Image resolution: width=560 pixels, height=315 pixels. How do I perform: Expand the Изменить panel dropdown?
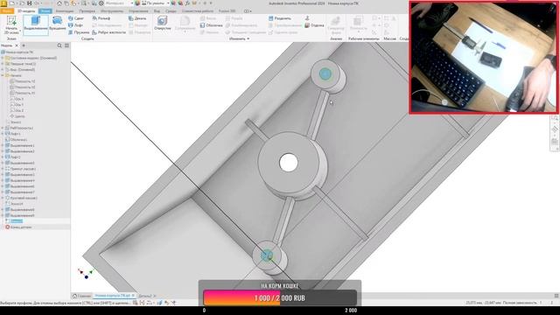pos(239,38)
